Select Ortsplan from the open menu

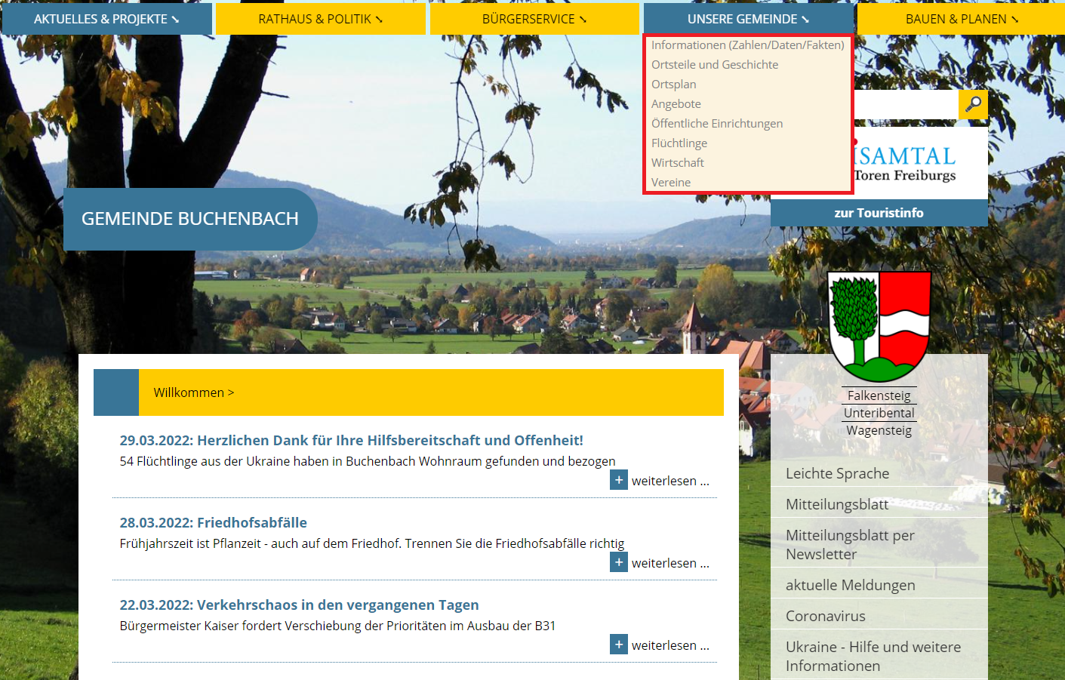(674, 85)
